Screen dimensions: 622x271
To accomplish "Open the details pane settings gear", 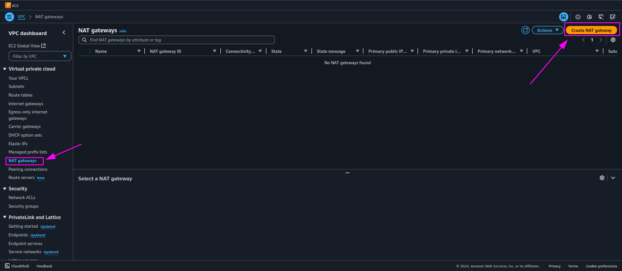I will pos(602,178).
